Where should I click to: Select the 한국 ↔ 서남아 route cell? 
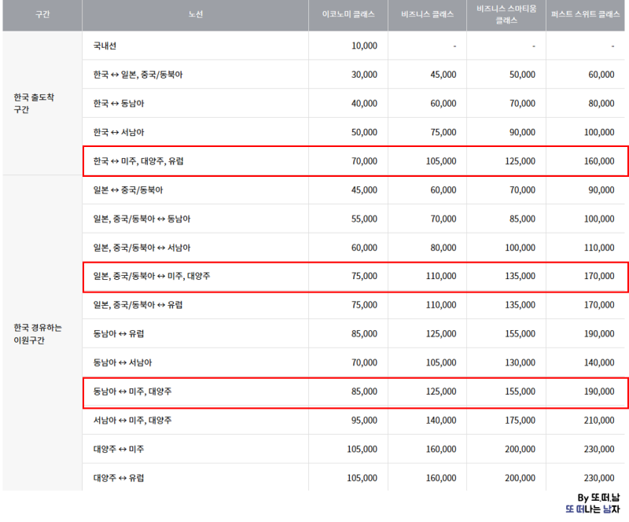119,132
